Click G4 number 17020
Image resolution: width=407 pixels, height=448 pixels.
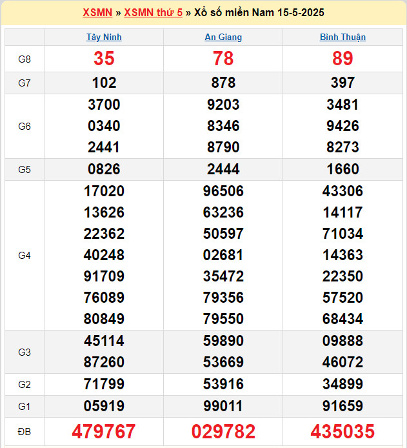click(104, 191)
